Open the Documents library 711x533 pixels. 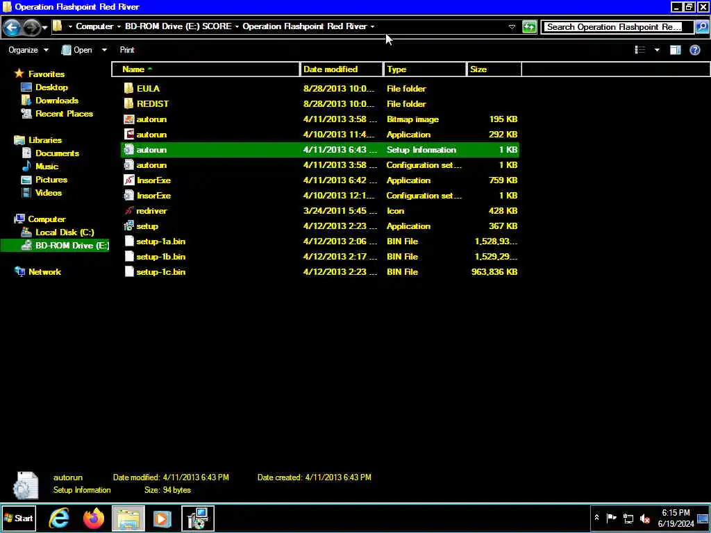[x=57, y=153]
